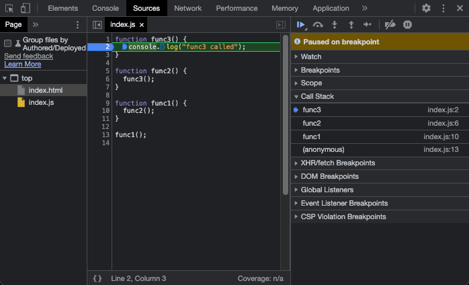
Task: Expand the Scope section
Action: [x=380, y=83]
